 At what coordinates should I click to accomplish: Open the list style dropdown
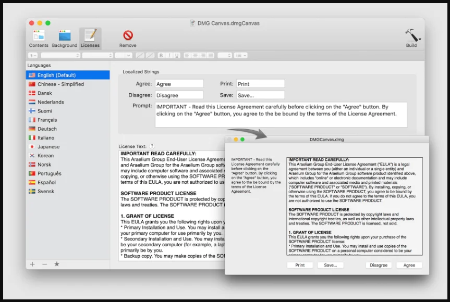240,55
